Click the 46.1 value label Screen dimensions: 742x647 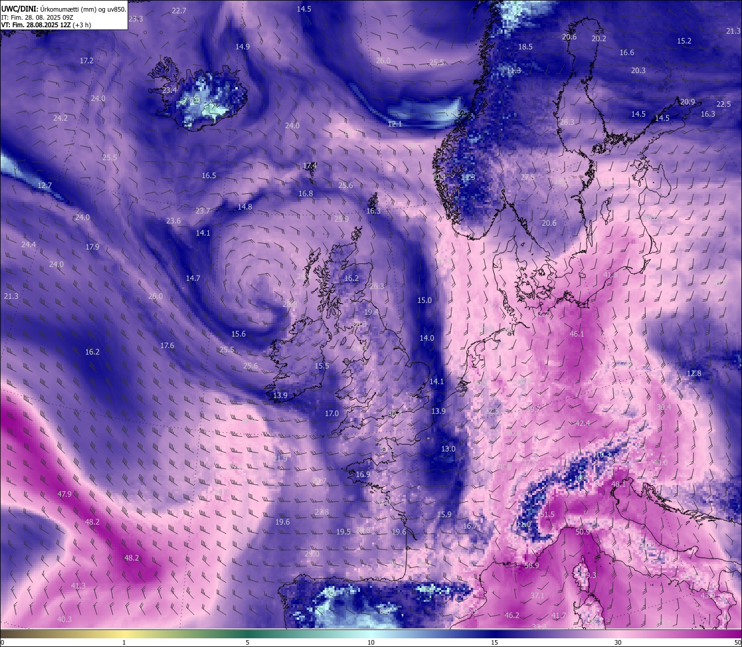click(577, 334)
